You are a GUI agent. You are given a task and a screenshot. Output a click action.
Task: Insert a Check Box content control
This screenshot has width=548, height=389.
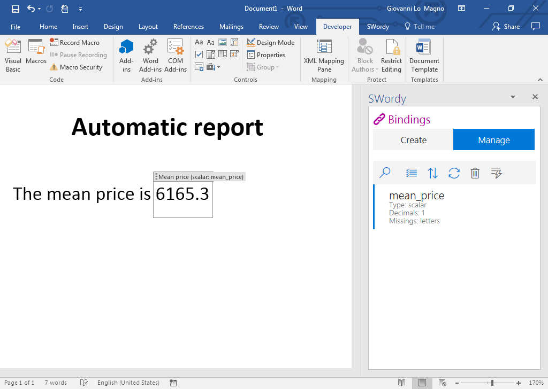click(x=199, y=53)
